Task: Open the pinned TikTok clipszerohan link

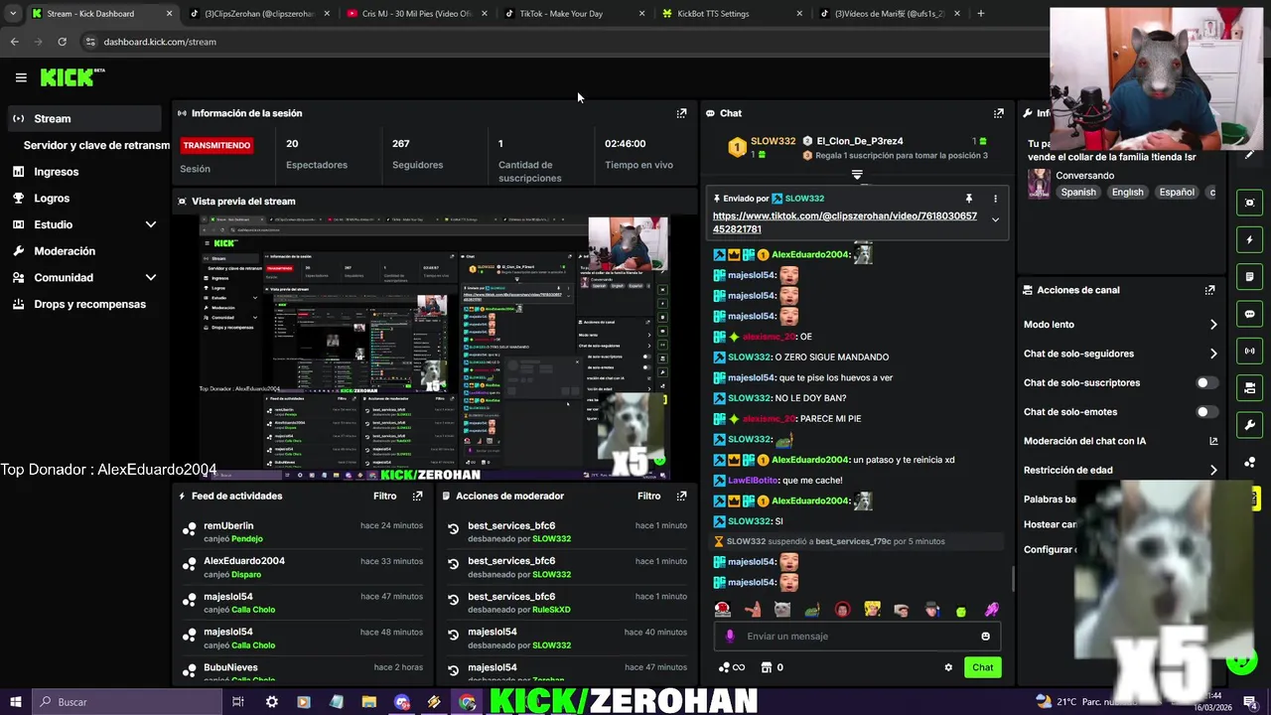Action: (x=844, y=222)
